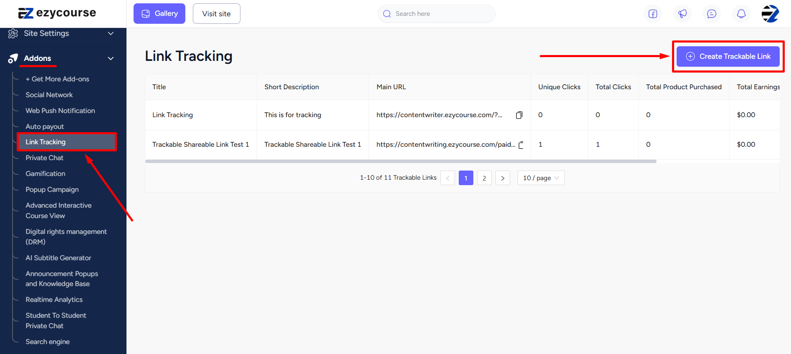Open the profile avatar menu
Screen dimensions: 791x354
(771, 14)
